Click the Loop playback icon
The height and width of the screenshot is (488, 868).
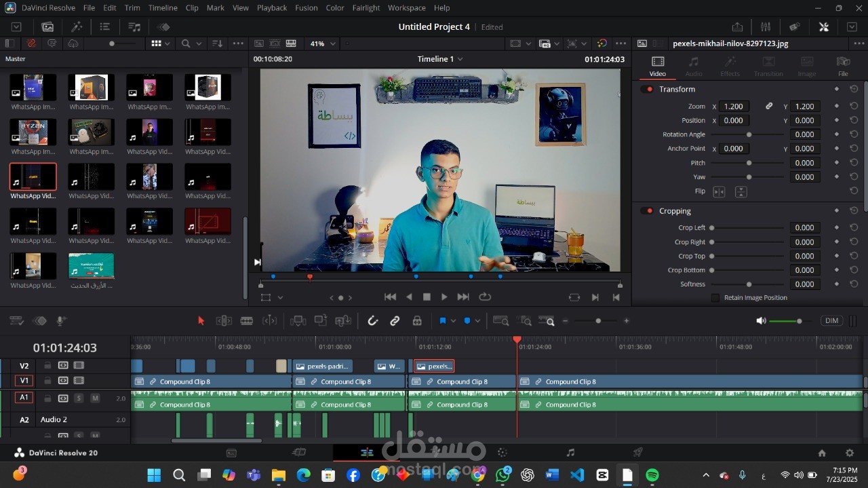[485, 297]
